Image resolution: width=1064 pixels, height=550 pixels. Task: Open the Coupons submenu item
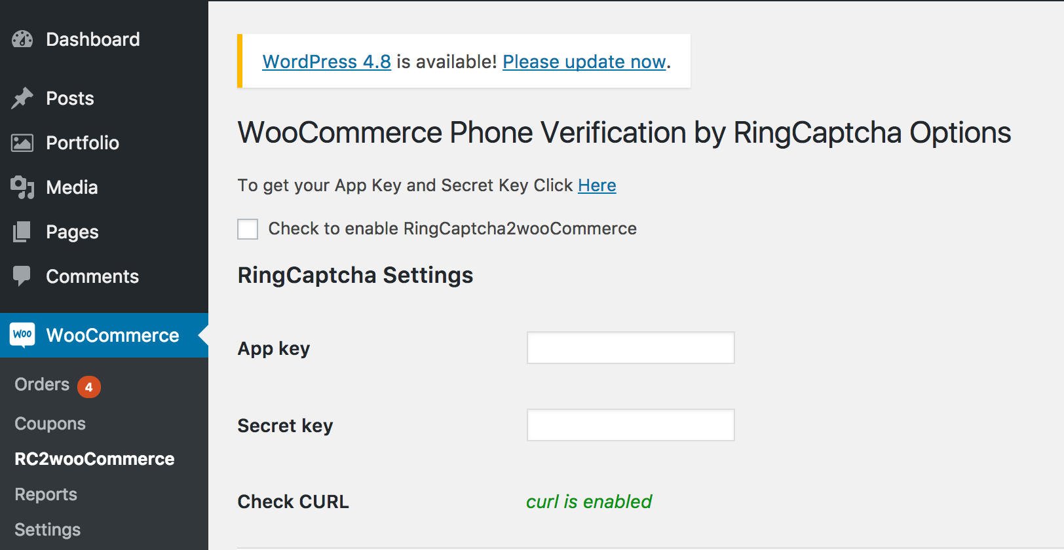(x=50, y=424)
